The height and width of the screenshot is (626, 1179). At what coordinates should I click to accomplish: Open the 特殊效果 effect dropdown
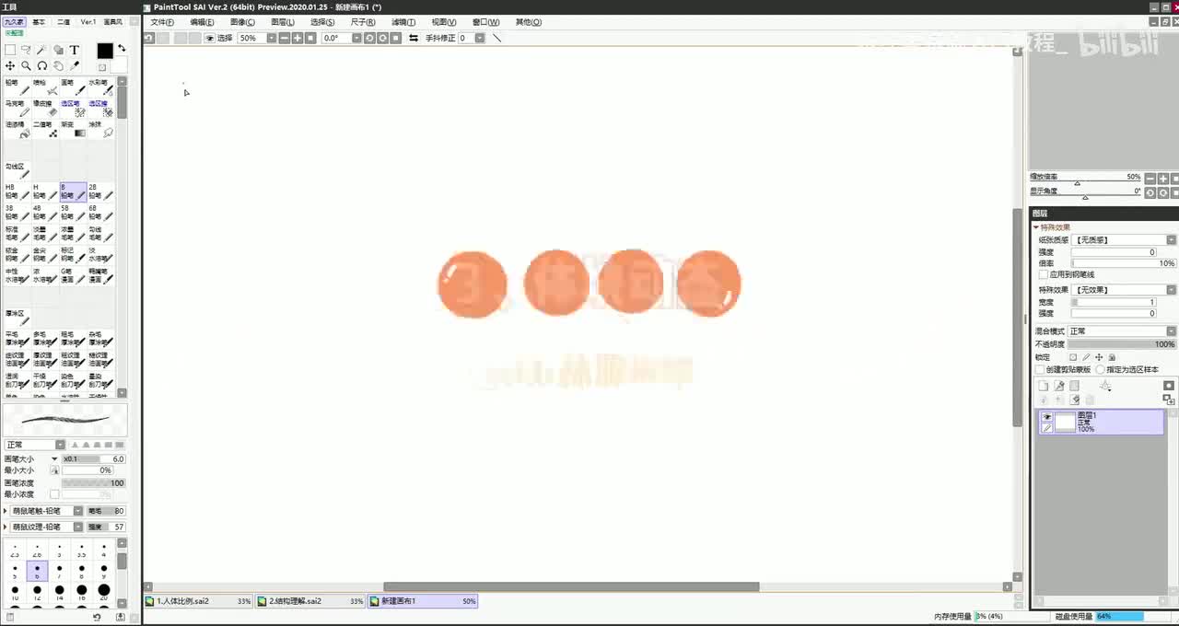(x=1172, y=290)
